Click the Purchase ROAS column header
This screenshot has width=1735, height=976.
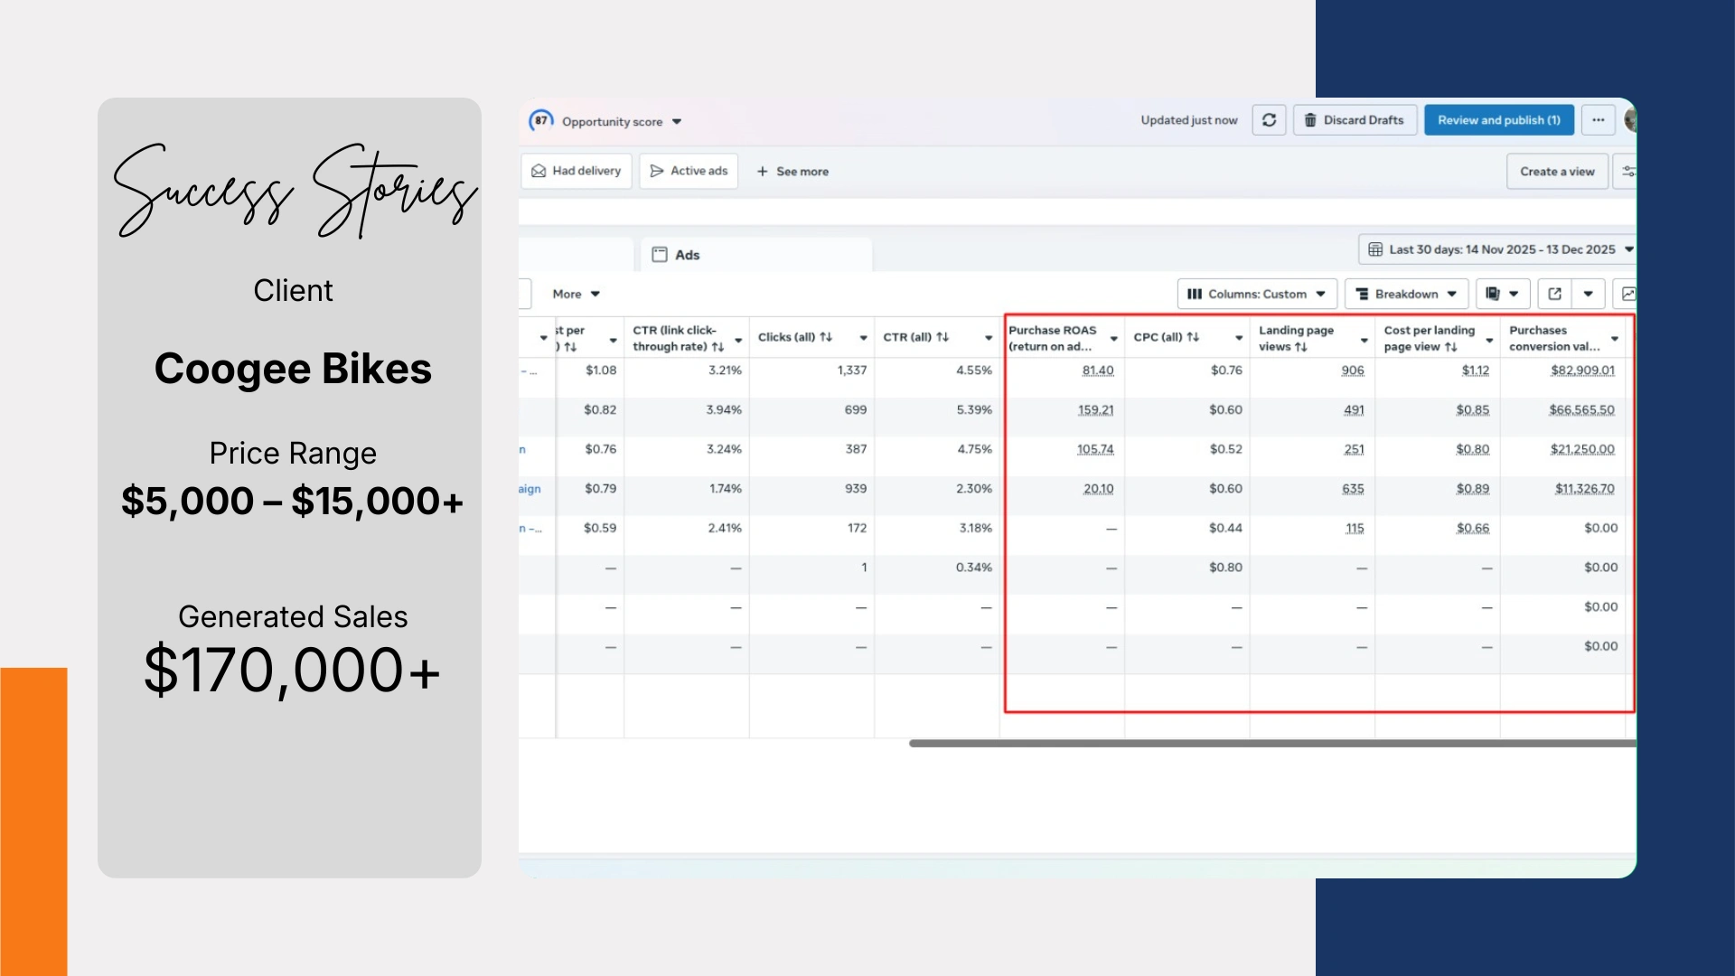point(1053,339)
